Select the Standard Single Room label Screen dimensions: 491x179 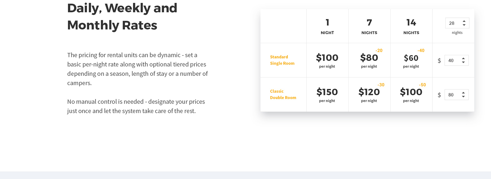point(282,60)
